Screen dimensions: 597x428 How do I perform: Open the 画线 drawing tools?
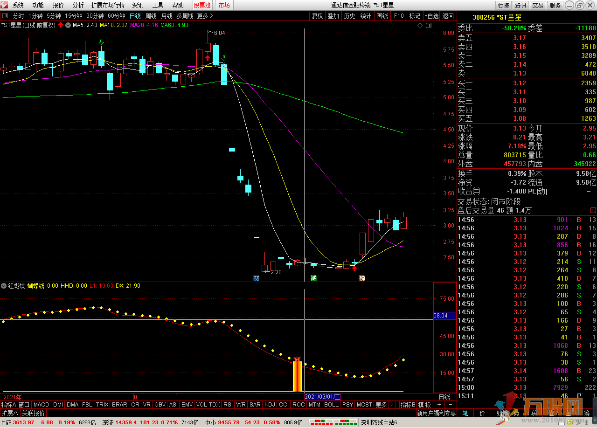tap(382, 16)
